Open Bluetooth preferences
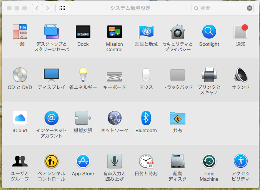The image size is (260, 190). (146, 118)
